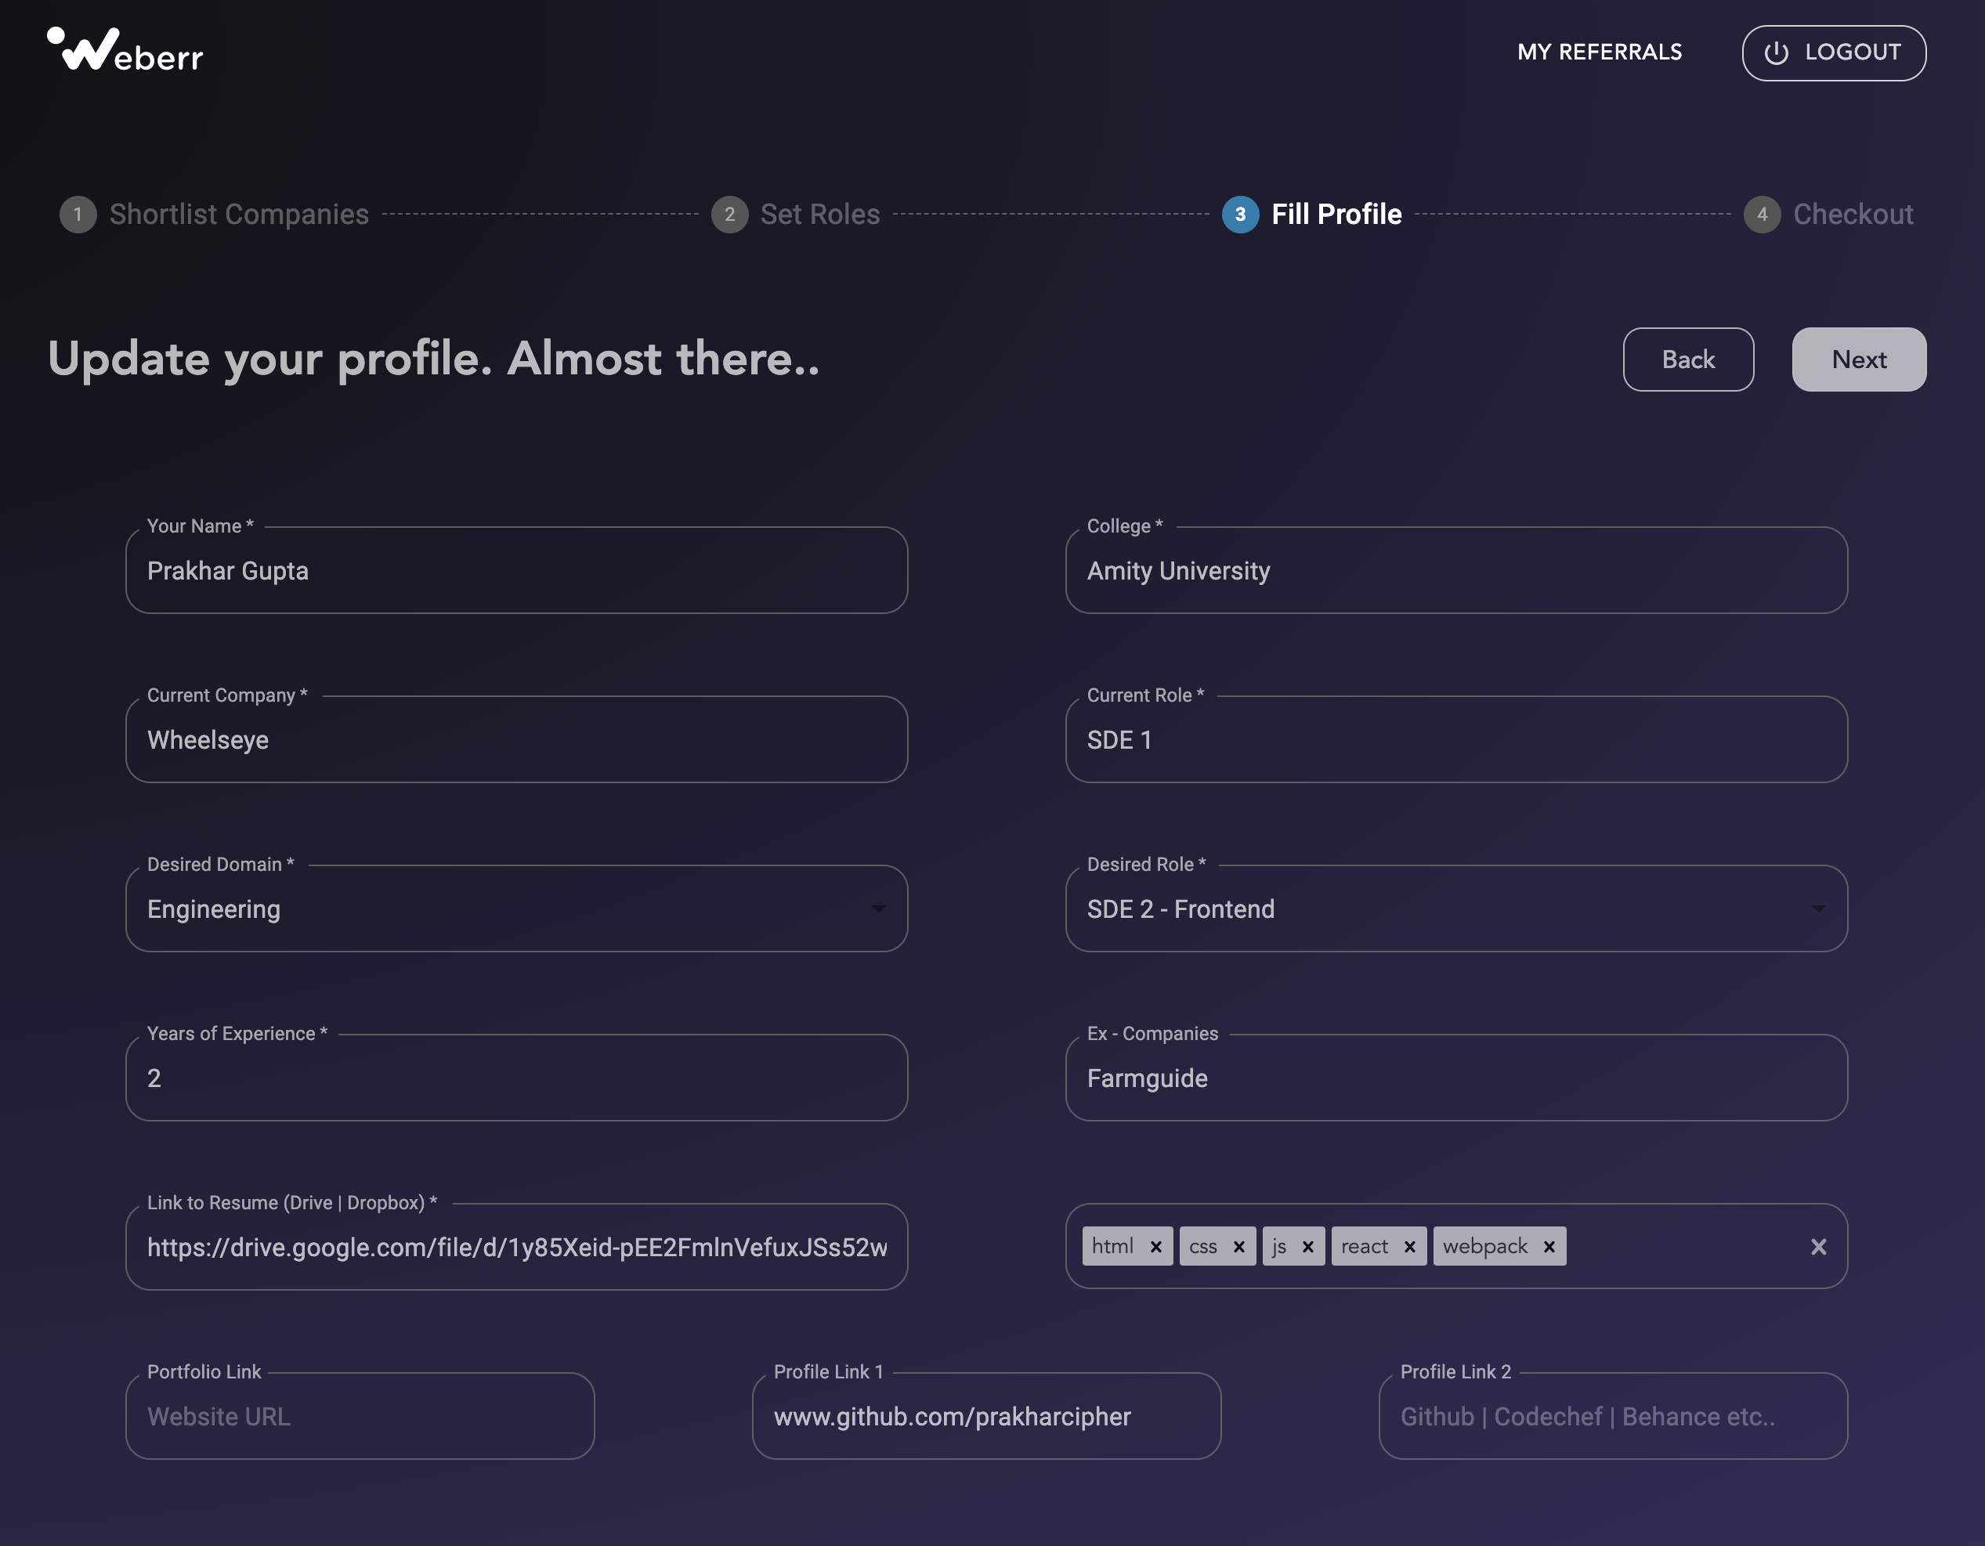
Task: Clear all skill tags
Action: 1818,1247
